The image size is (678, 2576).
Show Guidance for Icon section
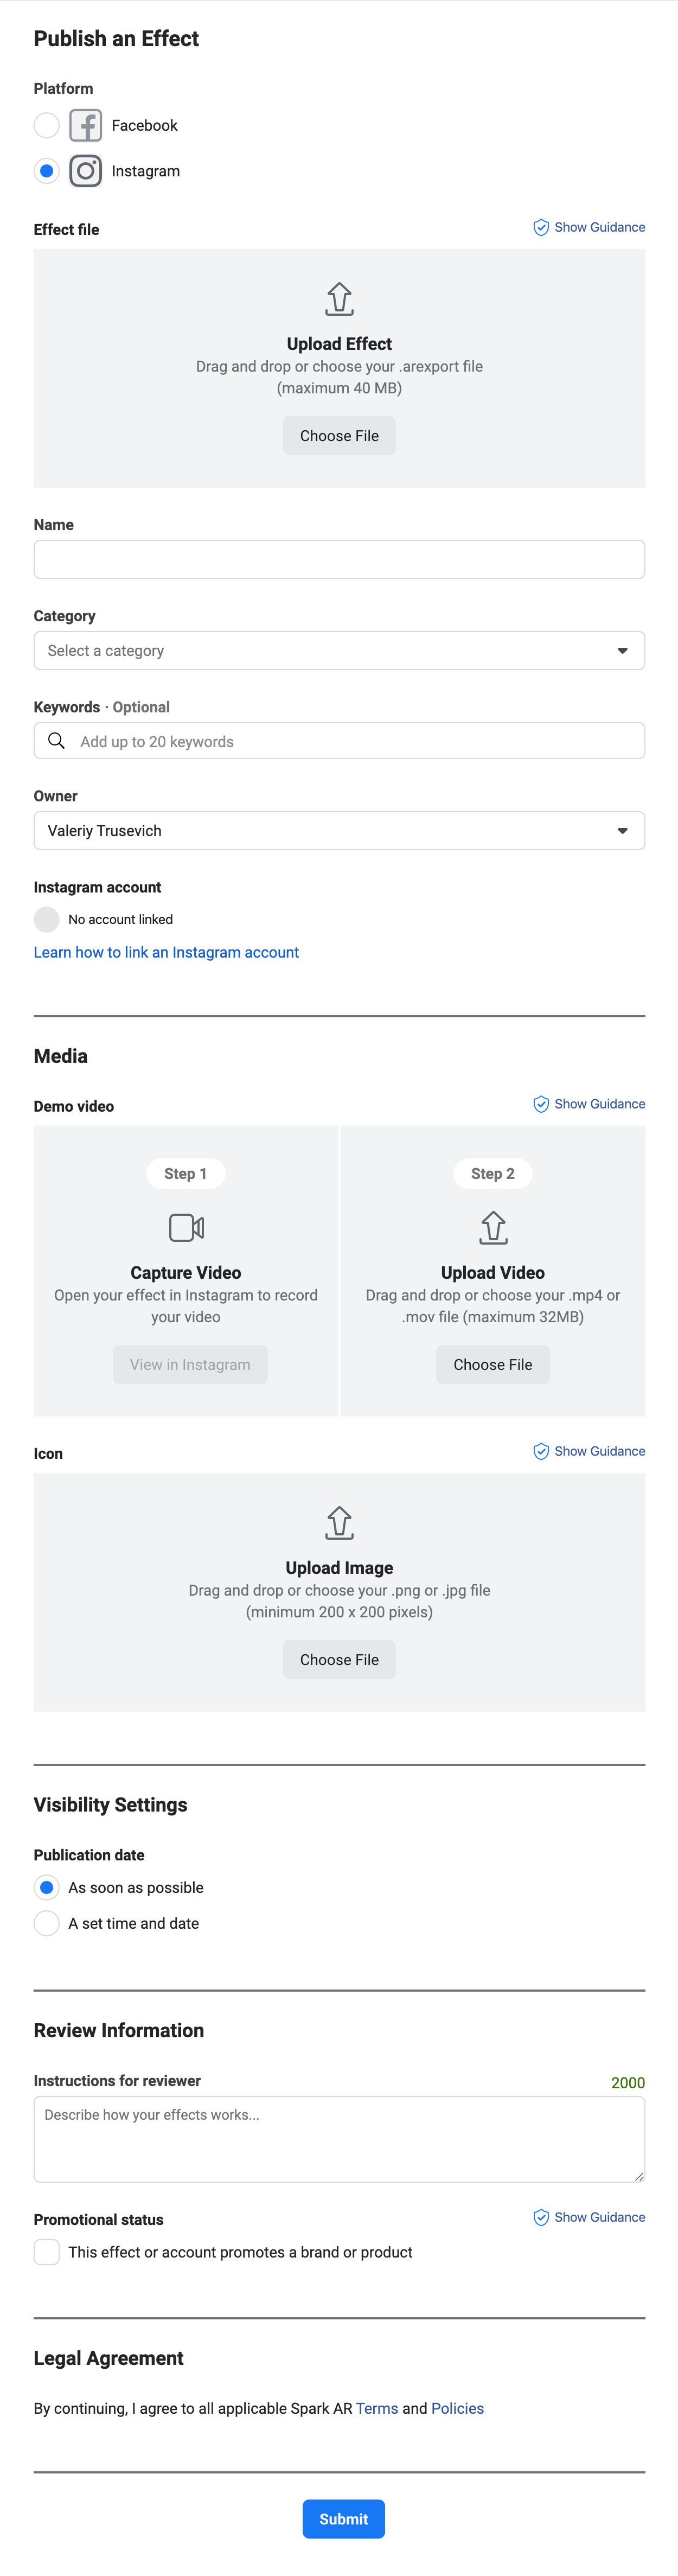click(589, 1451)
